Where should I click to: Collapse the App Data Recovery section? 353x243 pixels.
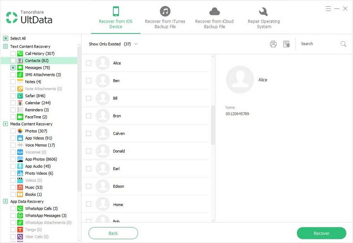[x=5, y=201]
